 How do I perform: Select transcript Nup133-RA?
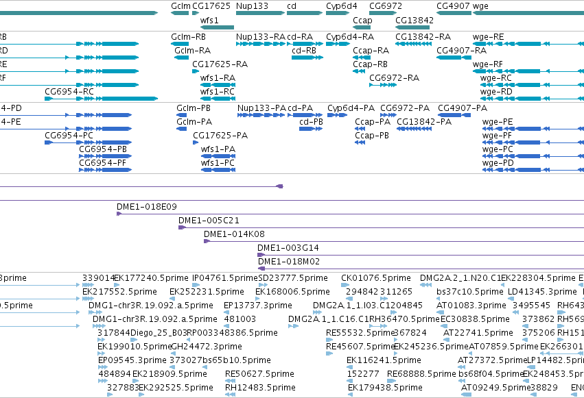261,37
